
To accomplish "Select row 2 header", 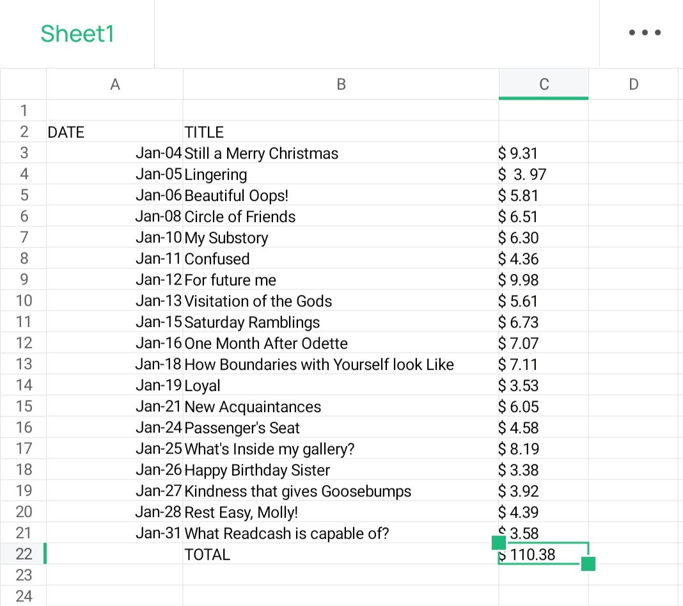I will pos(24,132).
